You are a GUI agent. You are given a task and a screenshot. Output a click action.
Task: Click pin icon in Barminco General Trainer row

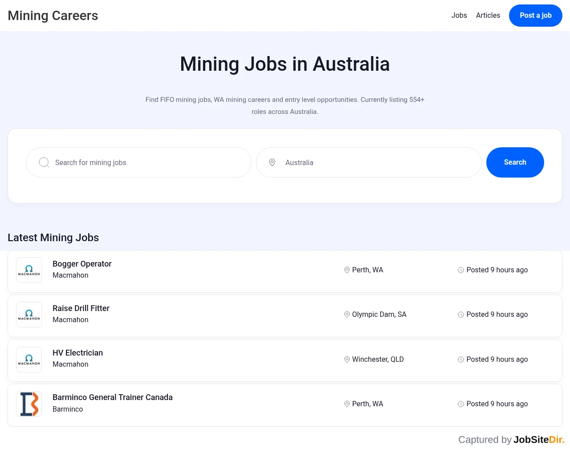click(347, 404)
